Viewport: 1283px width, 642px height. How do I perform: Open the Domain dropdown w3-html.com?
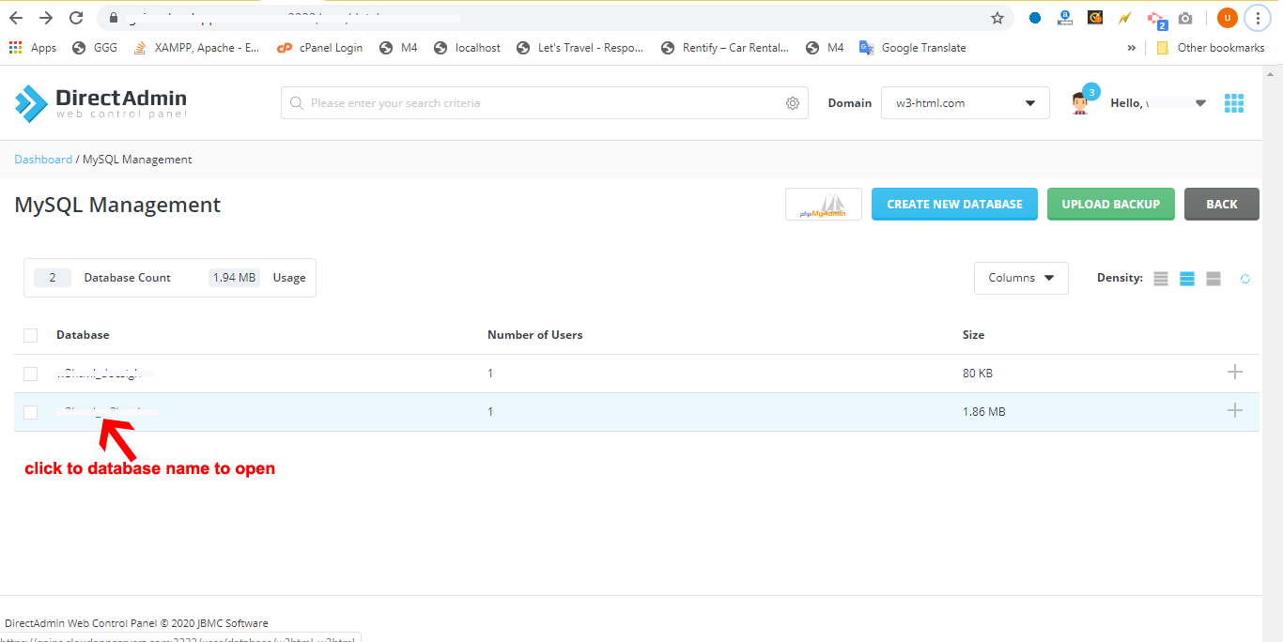coord(965,103)
